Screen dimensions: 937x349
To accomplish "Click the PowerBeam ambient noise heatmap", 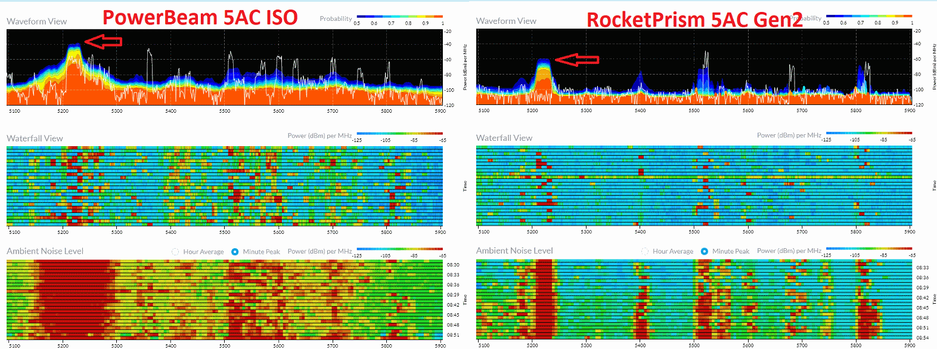I will pos(225,300).
